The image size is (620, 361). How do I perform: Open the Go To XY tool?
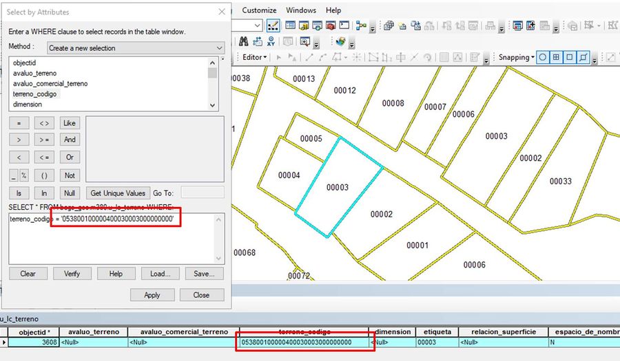click(x=271, y=41)
